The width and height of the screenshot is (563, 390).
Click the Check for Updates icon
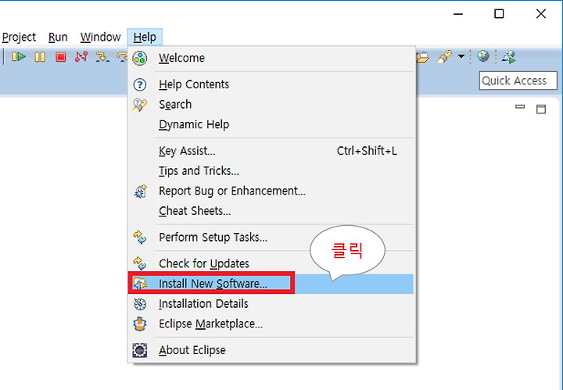pos(140,263)
